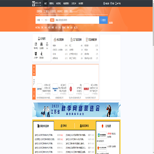Focus the keyword search input field

(77, 20)
